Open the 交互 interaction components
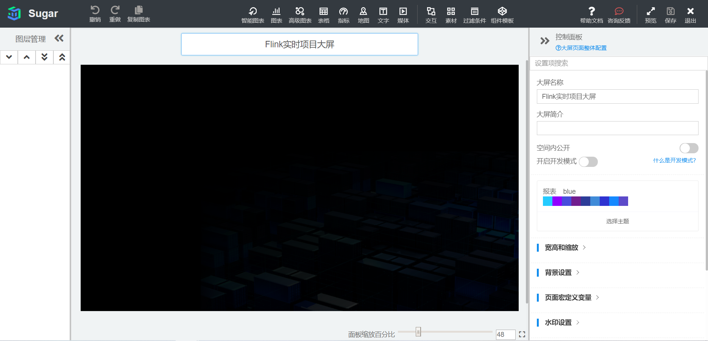The height and width of the screenshot is (341, 708). pos(431,15)
